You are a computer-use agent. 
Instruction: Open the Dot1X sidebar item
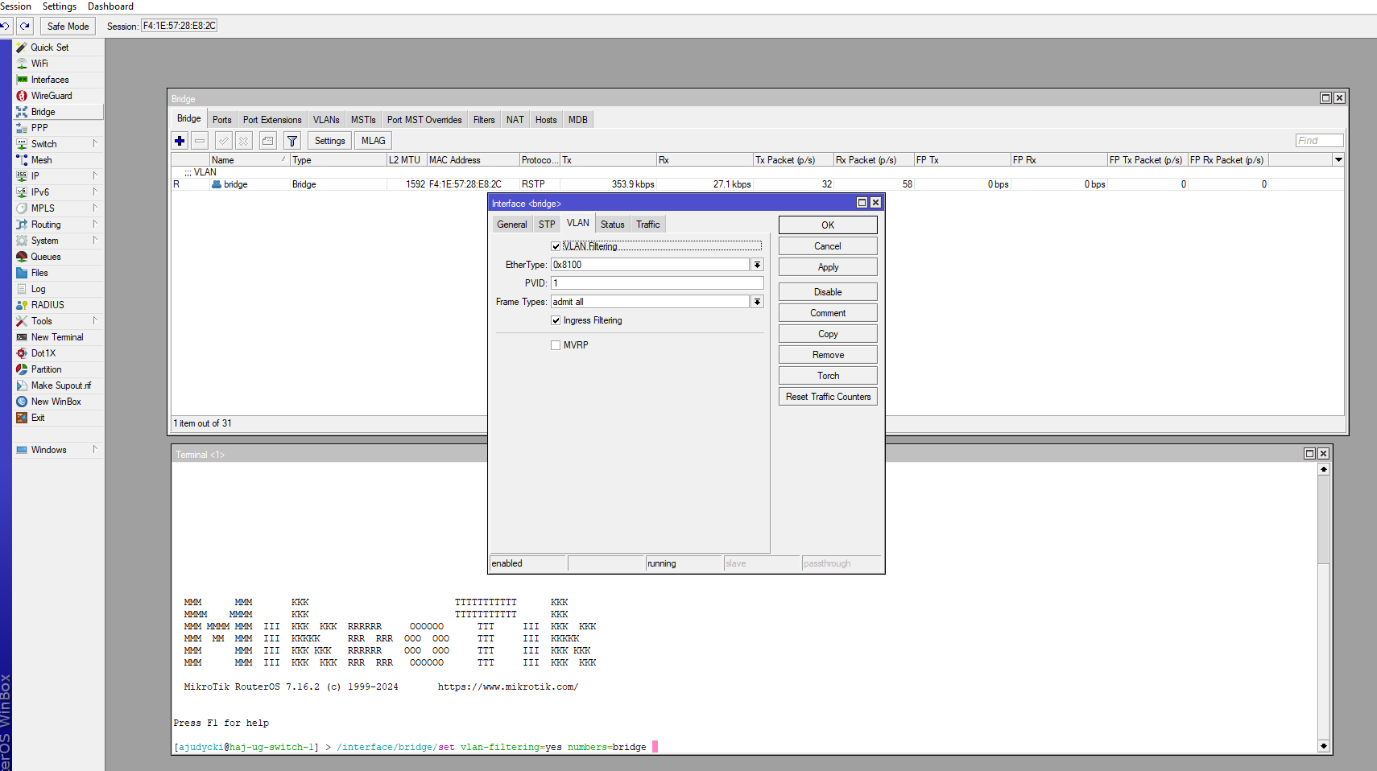click(x=43, y=353)
